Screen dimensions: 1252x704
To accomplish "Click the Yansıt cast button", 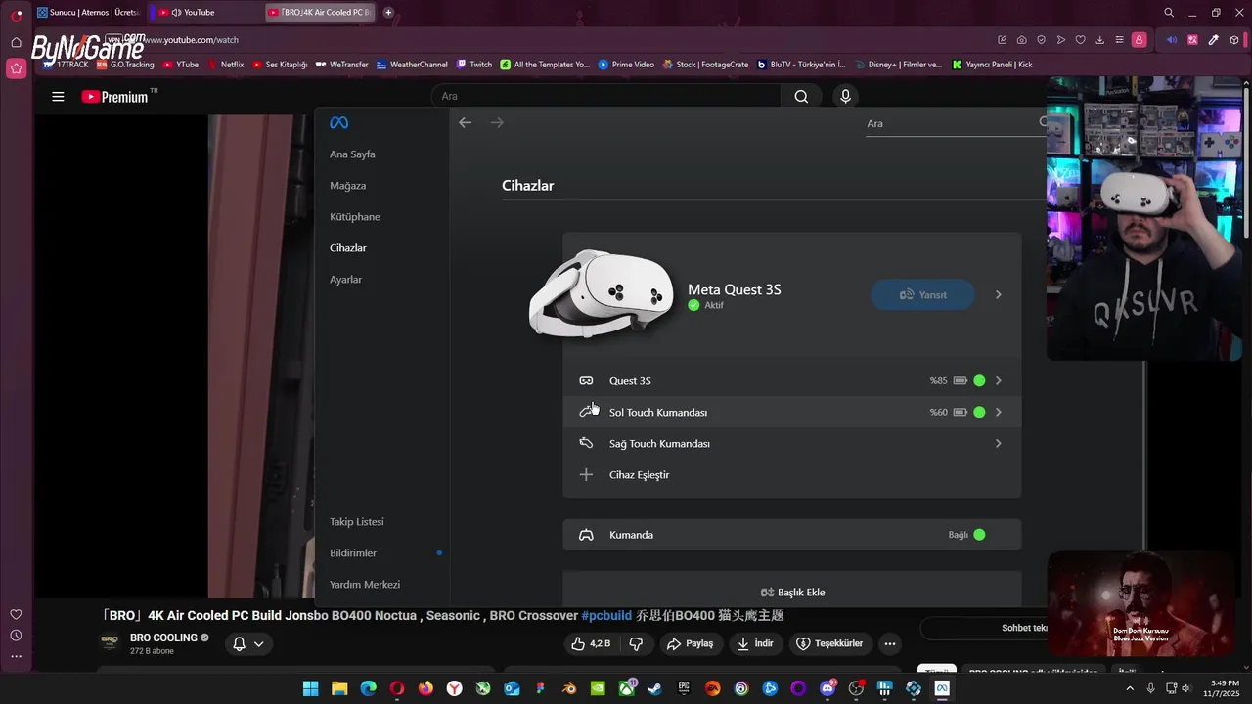I will [922, 294].
